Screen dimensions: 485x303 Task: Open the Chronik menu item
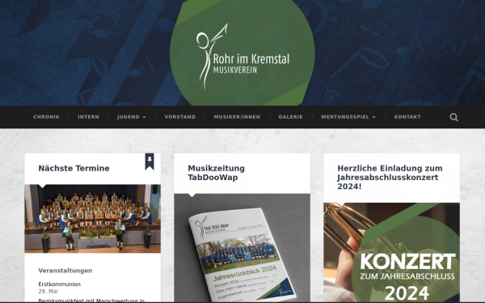coord(46,117)
